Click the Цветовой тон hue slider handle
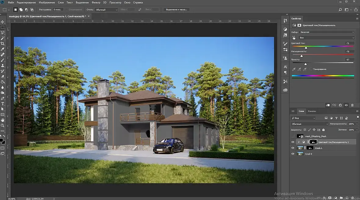This screenshot has width=360, height=200. point(306,48)
